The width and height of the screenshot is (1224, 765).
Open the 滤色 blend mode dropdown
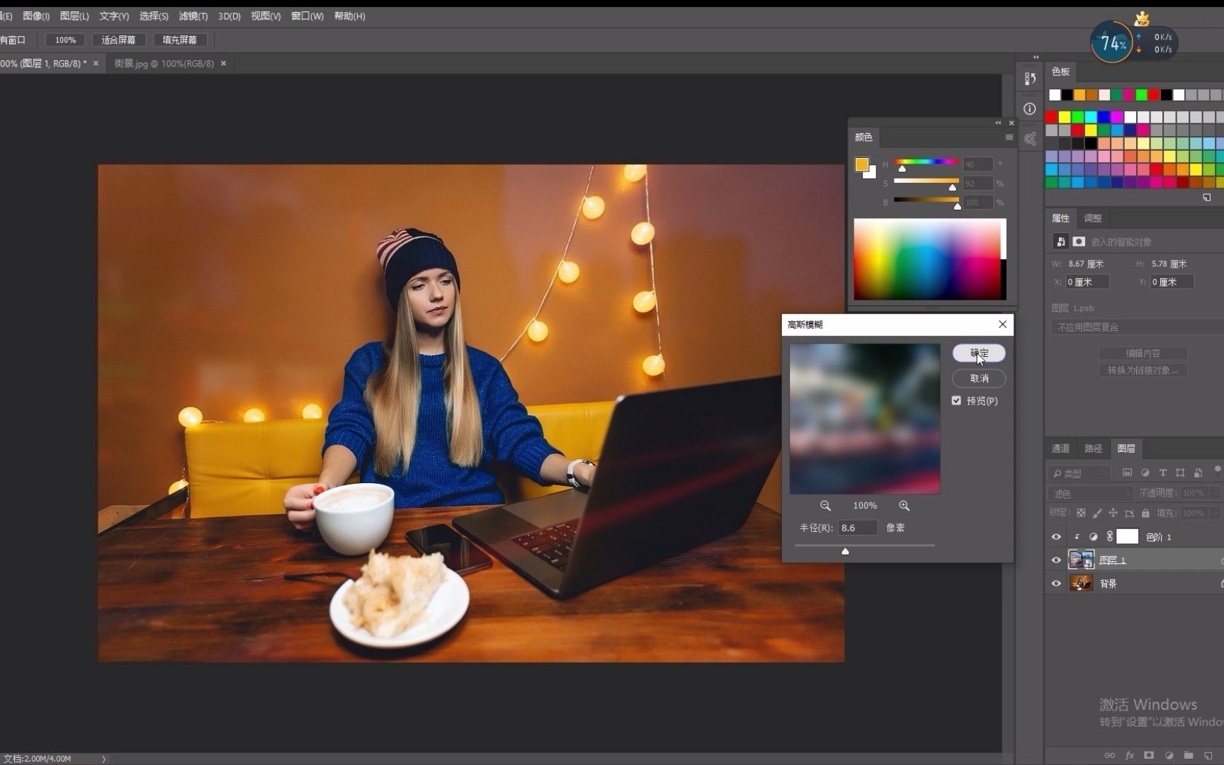pos(1091,493)
